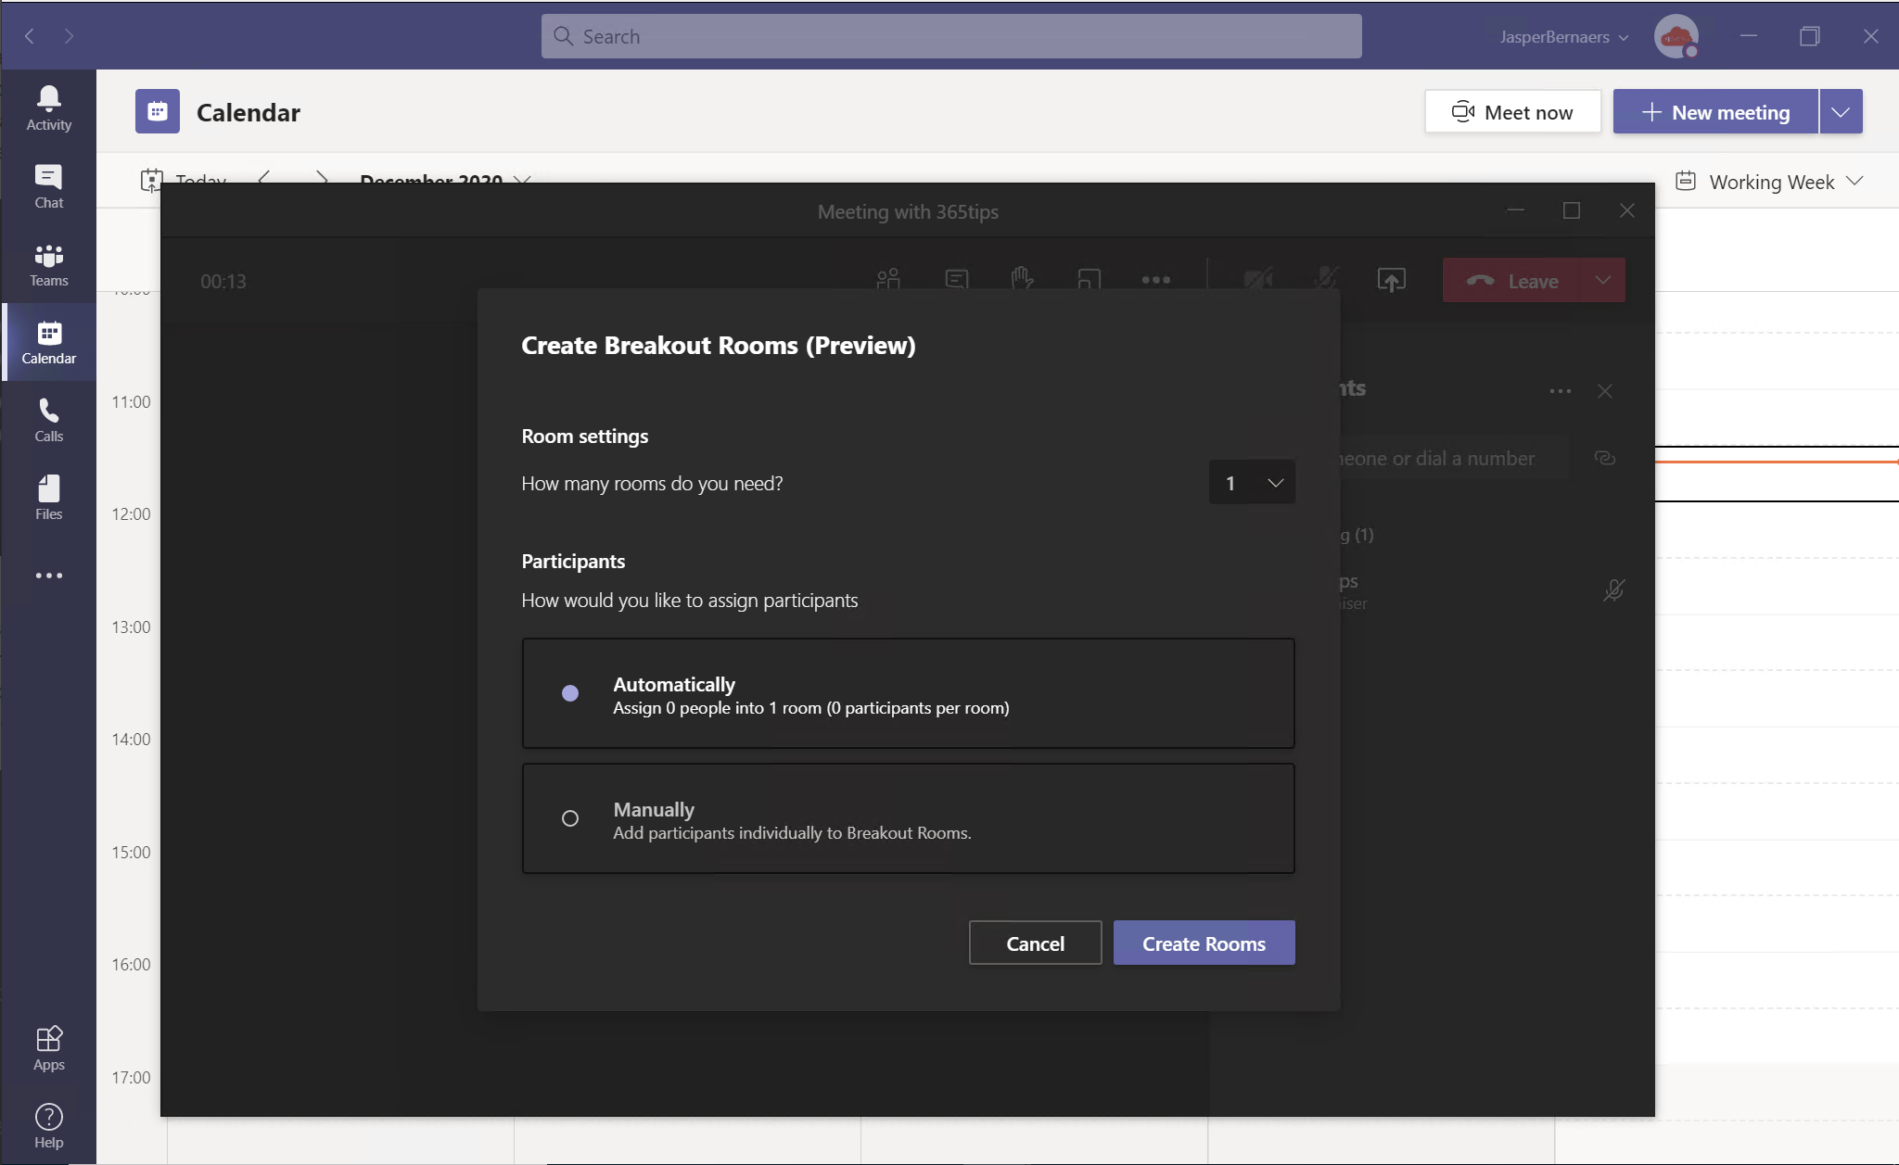Expand the room count dropdown
1899x1165 pixels.
tap(1251, 481)
